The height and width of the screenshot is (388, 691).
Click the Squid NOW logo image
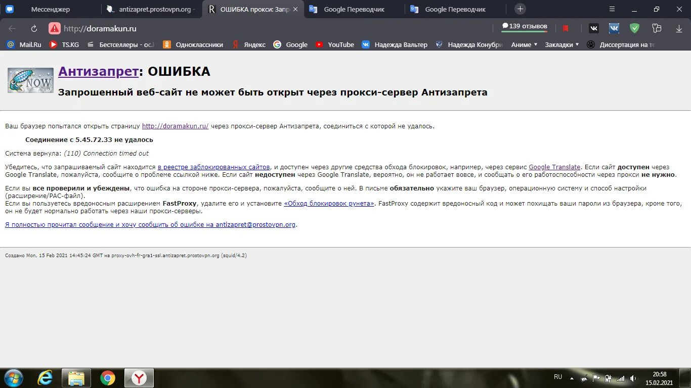(x=30, y=80)
